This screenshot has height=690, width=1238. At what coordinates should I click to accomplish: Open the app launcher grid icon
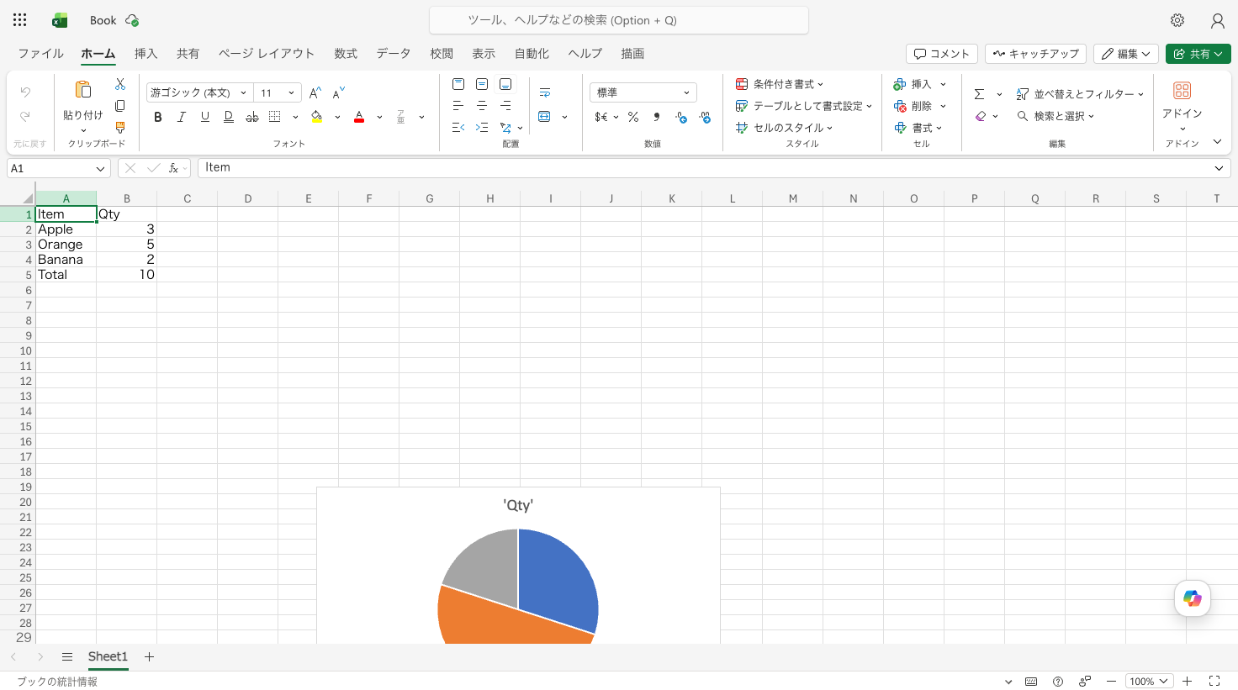(20, 20)
